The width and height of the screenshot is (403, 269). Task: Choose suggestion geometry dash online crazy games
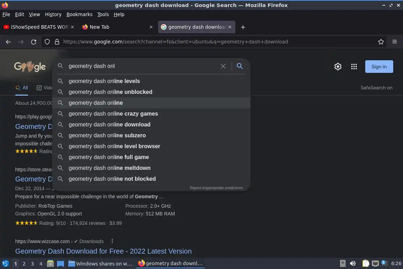151,113
